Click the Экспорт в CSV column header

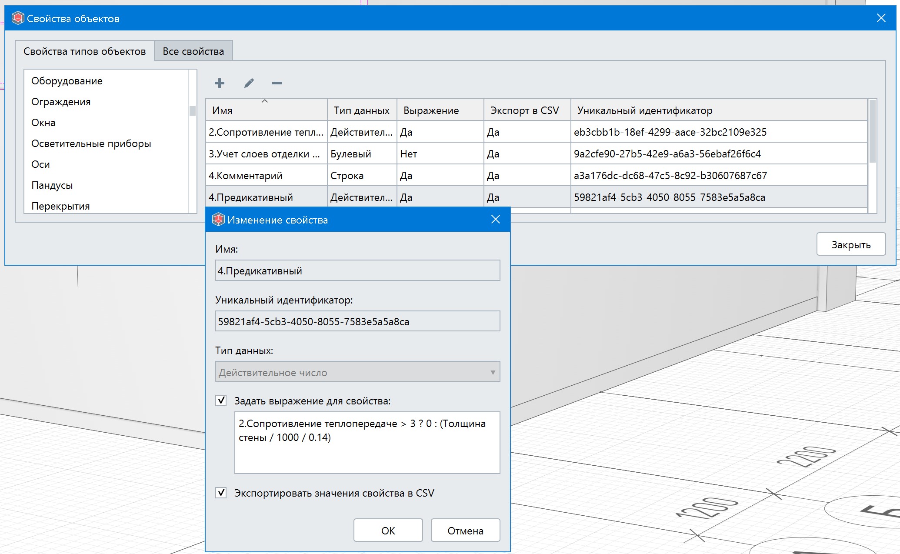527,110
